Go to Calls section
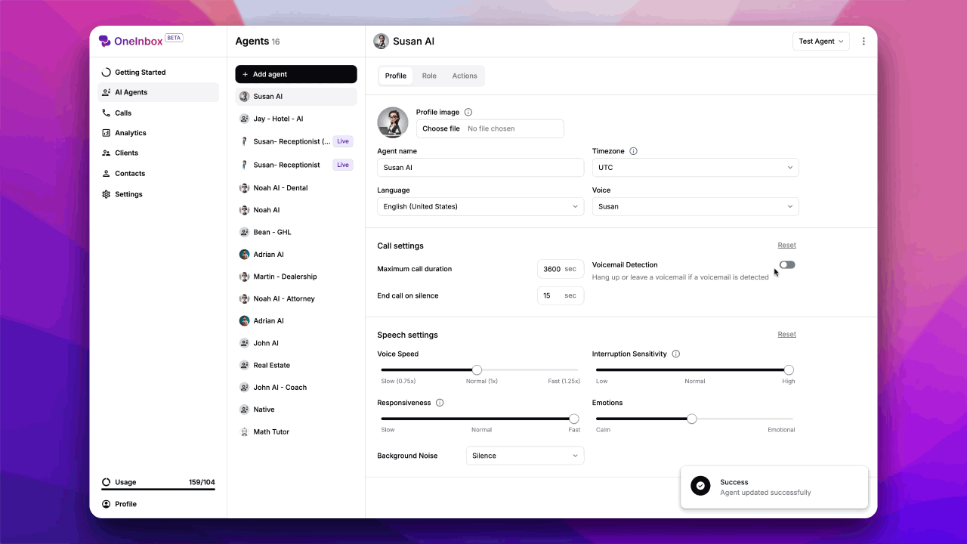 tap(159, 113)
